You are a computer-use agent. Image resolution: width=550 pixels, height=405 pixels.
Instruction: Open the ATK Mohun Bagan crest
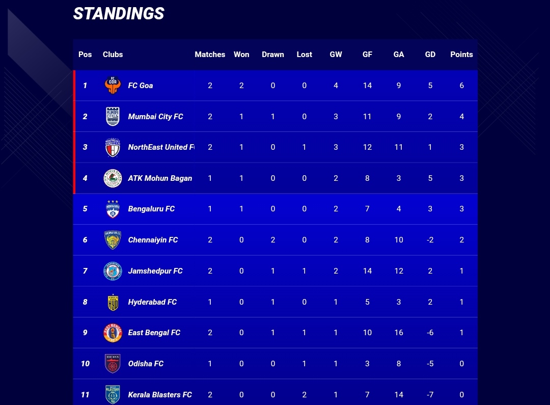[113, 178]
